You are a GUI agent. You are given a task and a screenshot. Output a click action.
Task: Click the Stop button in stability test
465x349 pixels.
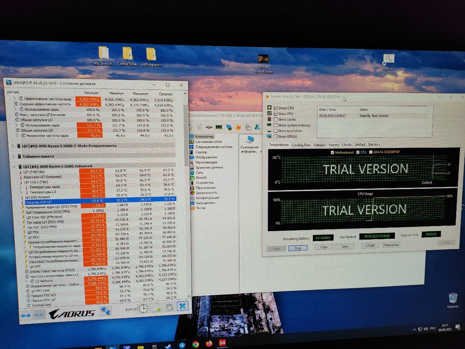(298, 248)
